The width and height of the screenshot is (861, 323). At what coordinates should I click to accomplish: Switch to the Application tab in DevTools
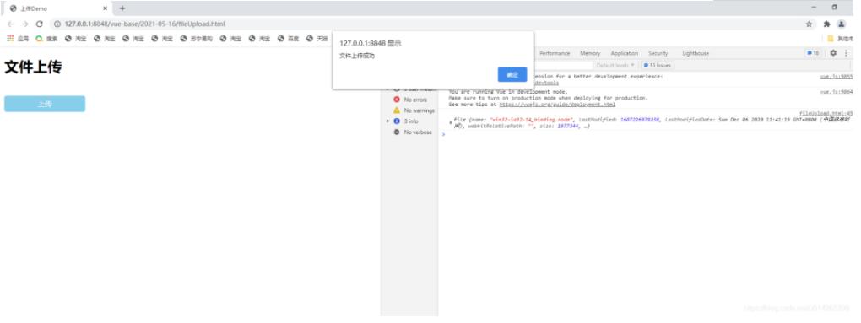[625, 53]
